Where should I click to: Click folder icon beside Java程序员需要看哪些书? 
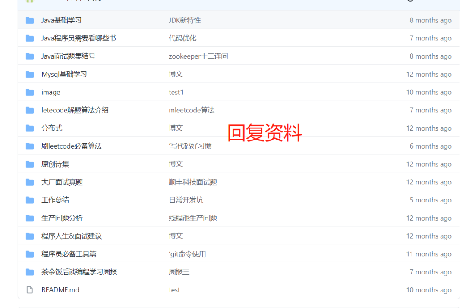(30, 38)
